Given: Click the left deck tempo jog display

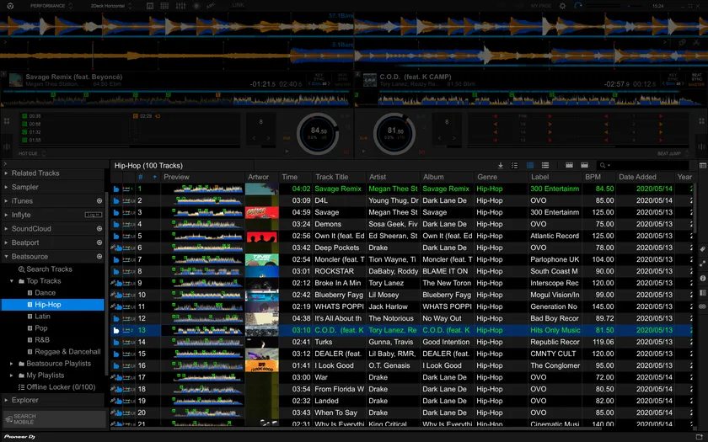Looking at the screenshot, I should click(x=319, y=132).
